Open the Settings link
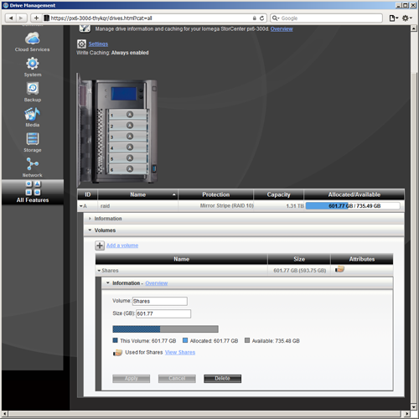Screen dimensions: 419x419 coord(98,44)
